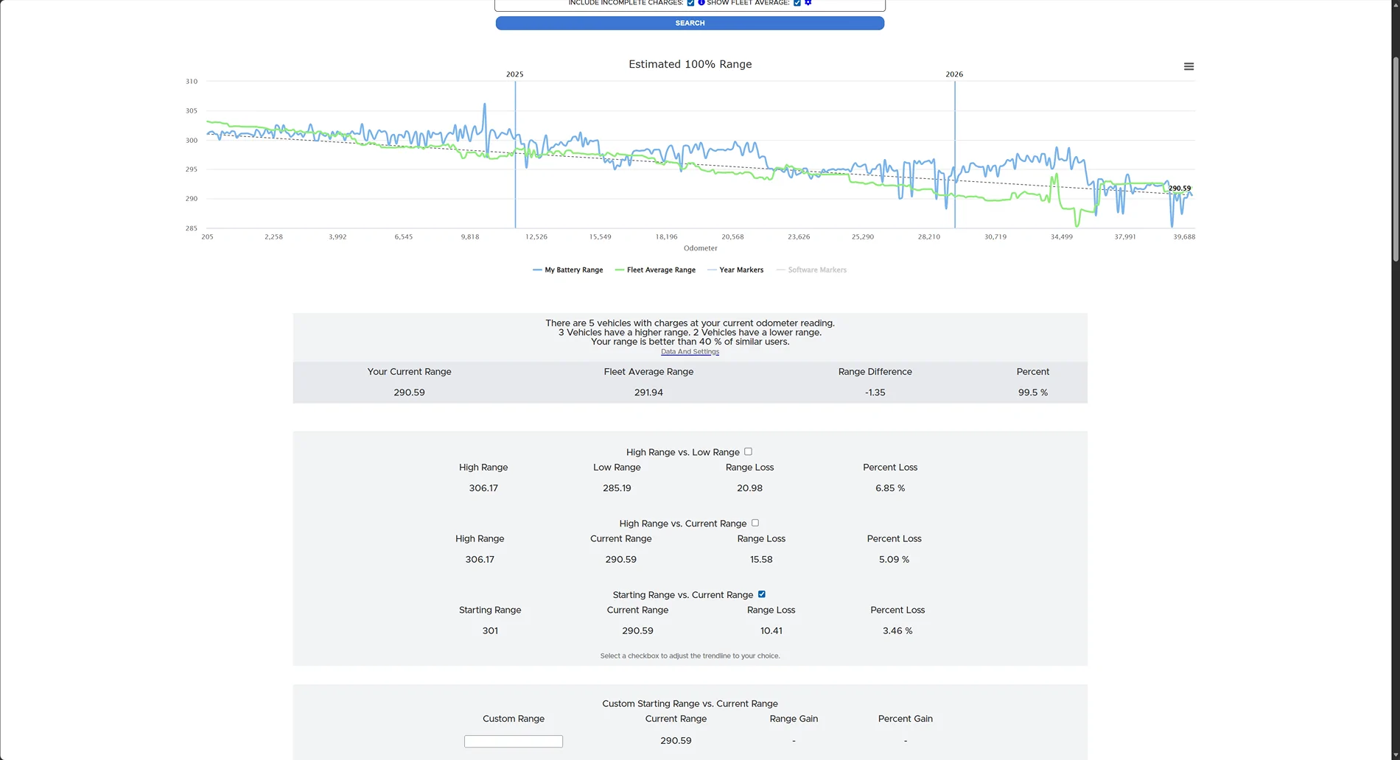This screenshot has height=760, width=1400.
Task: Click Starting Range value 301
Action: (490, 631)
